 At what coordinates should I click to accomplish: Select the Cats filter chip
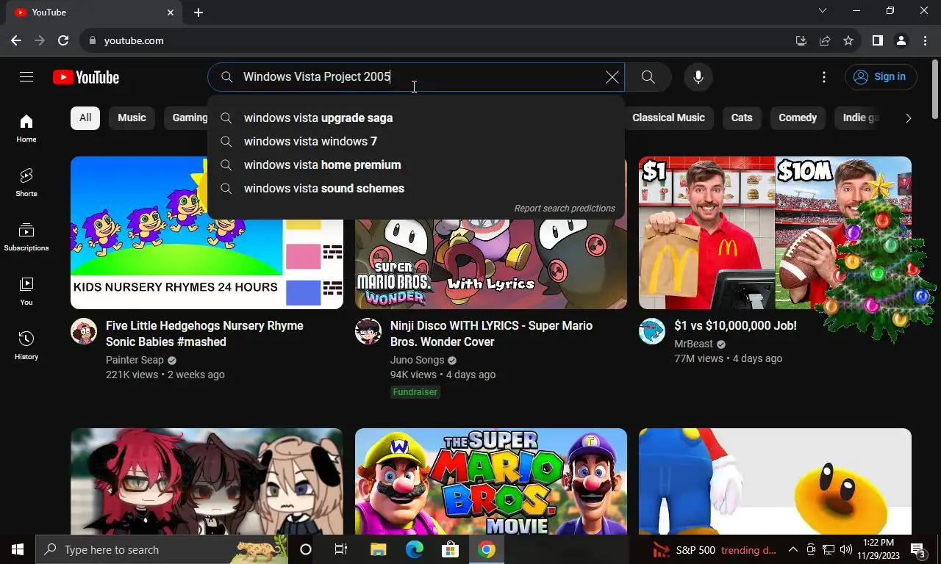pyautogui.click(x=742, y=117)
